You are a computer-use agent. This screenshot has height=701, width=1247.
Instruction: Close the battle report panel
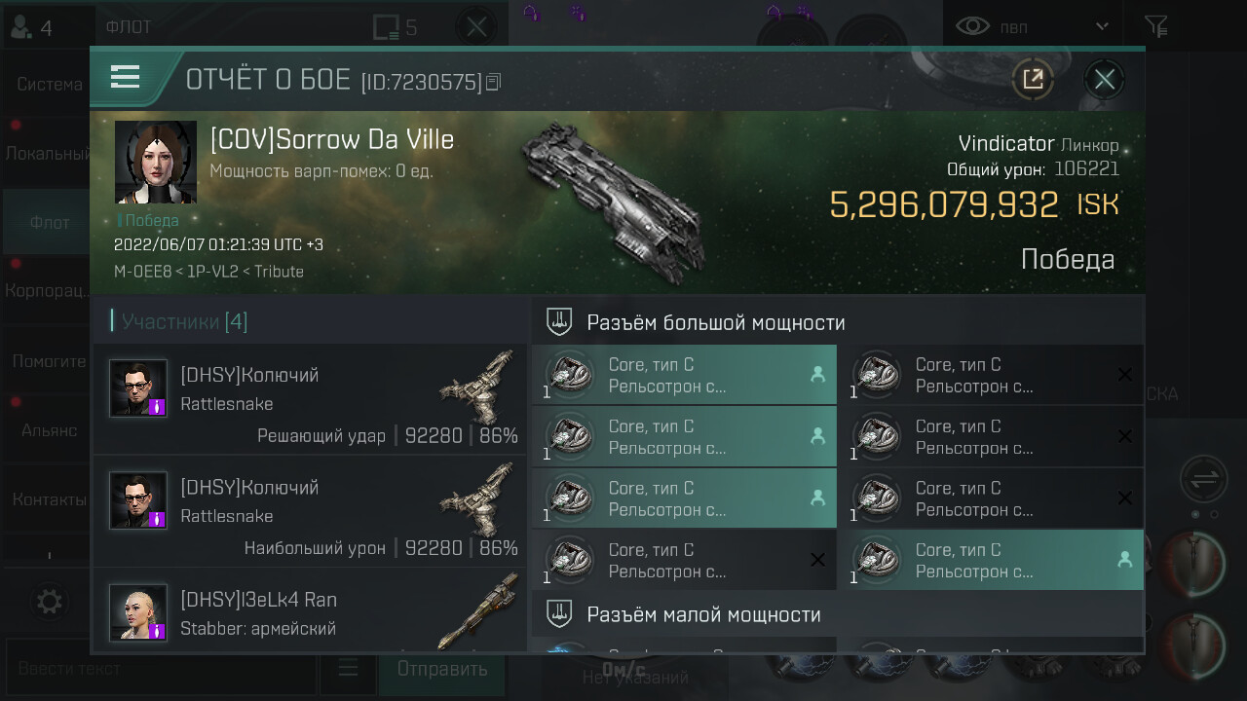(1104, 79)
